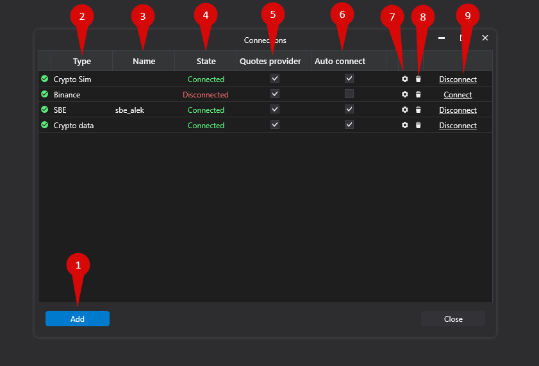Click the Name column header
Viewport: 539px width, 366px height.
point(144,62)
